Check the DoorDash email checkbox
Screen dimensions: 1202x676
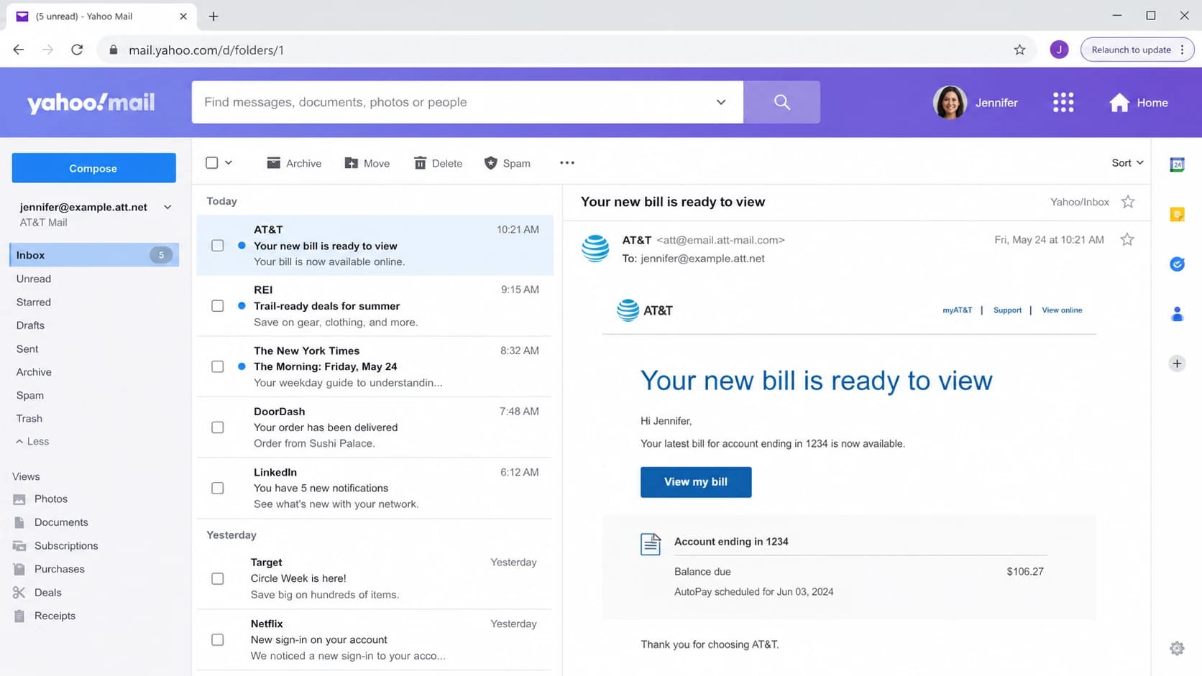[218, 427]
